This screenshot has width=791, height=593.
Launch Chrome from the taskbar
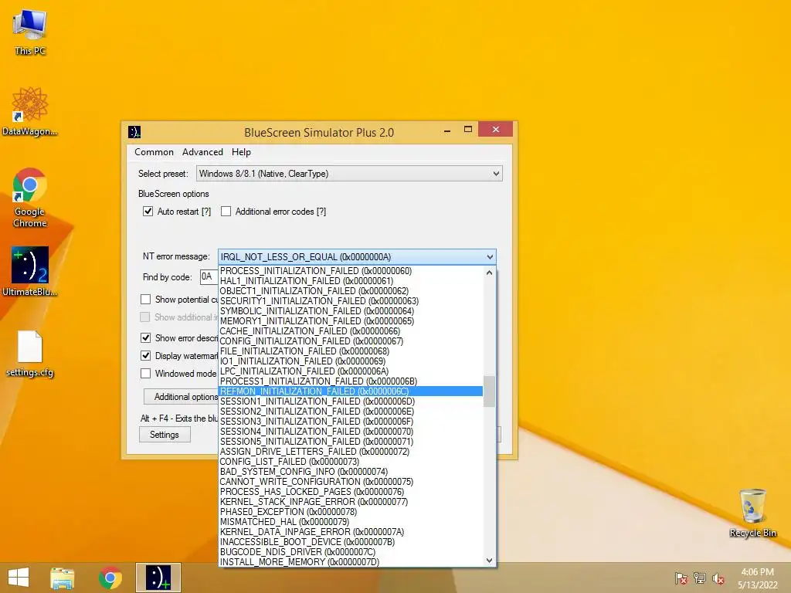click(110, 578)
